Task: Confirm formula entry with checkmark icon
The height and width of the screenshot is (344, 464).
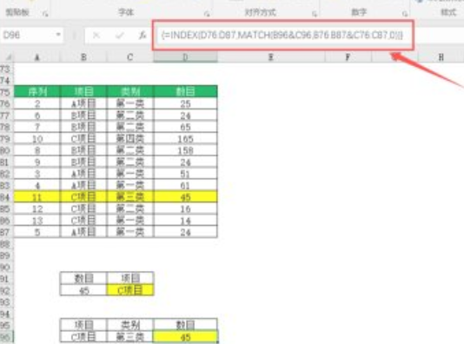Action: click(120, 36)
